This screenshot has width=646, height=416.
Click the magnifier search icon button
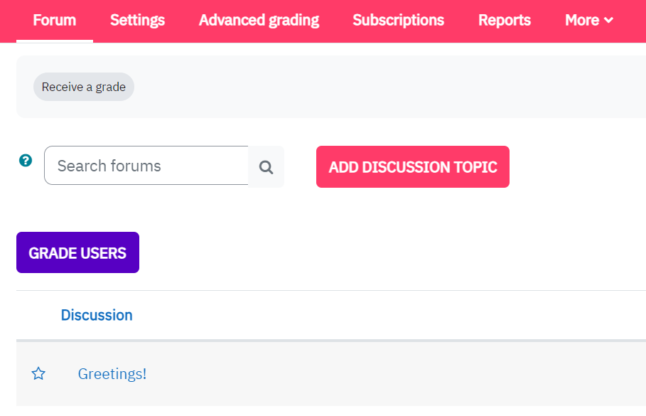pyautogui.click(x=266, y=166)
